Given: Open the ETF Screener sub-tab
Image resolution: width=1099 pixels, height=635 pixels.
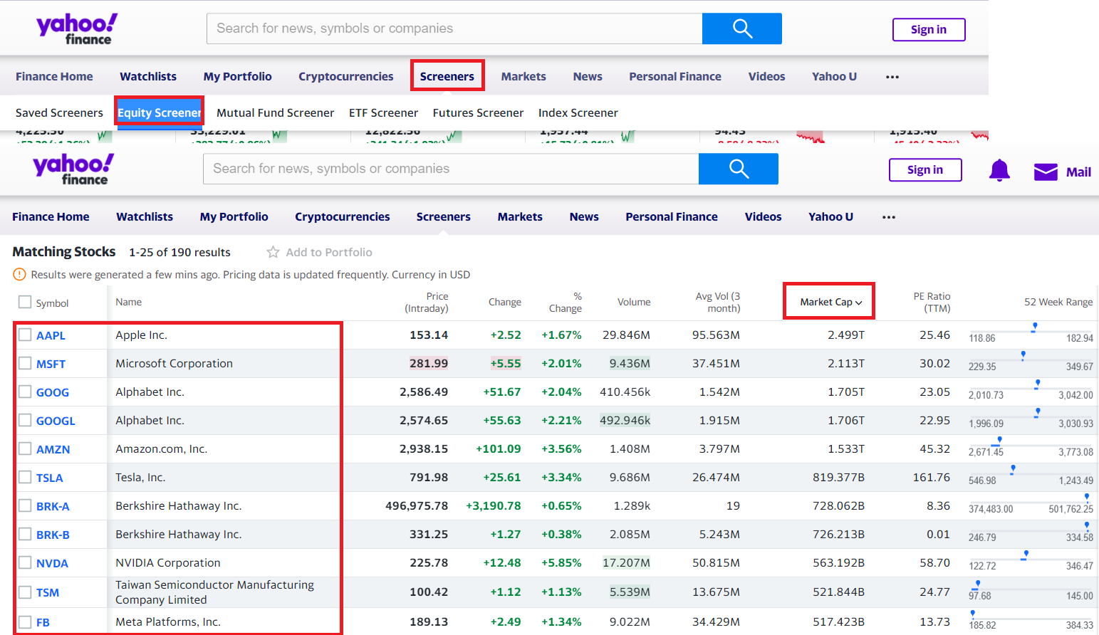Looking at the screenshot, I should point(383,112).
